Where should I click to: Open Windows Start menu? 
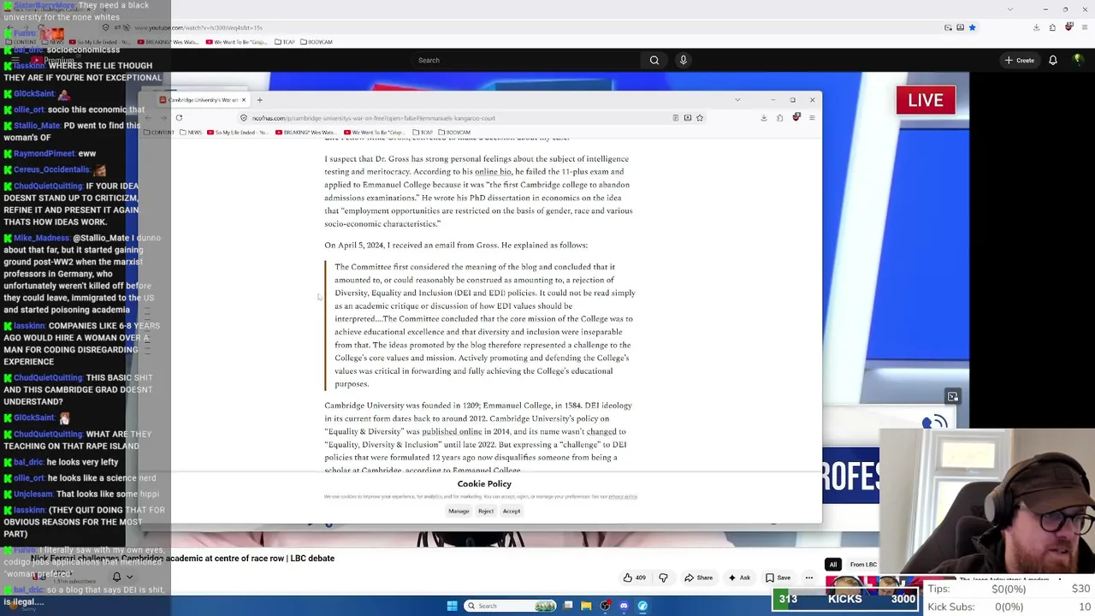(452, 606)
